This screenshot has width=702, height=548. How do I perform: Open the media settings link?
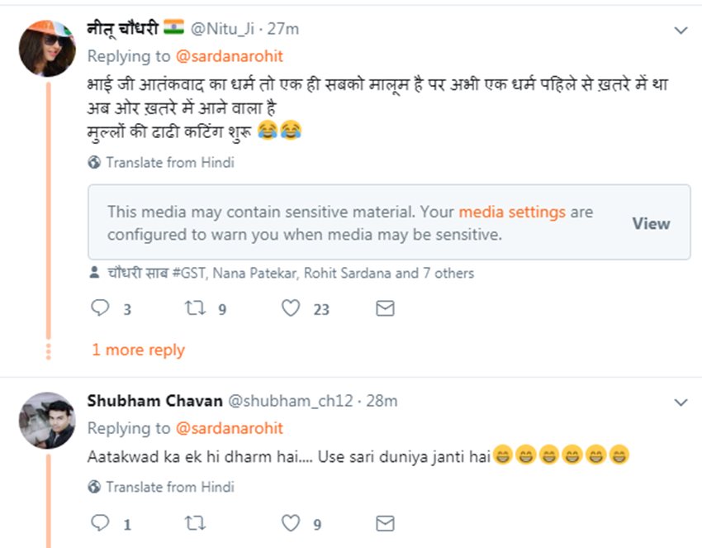coord(512,212)
